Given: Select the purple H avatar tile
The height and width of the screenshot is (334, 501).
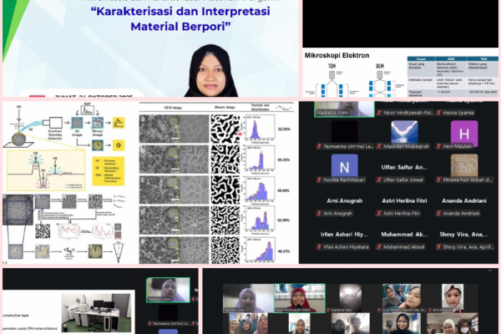Looking at the screenshot, I should click(x=464, y=134).
